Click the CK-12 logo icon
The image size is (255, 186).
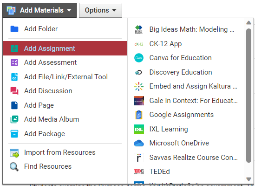click(x=139, y=44)
